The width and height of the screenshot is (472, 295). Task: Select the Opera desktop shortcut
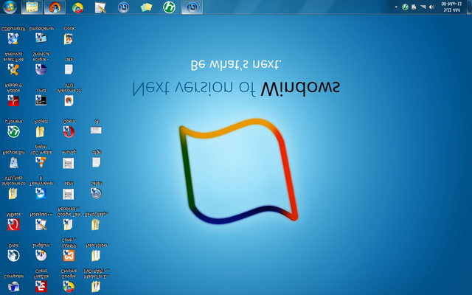[x=69, y=129]
